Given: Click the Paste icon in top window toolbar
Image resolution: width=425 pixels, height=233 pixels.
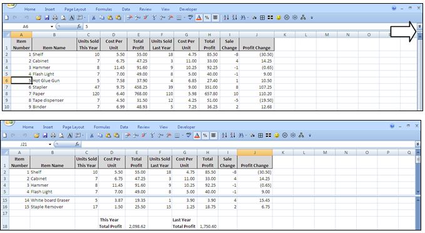Looking at the screenshot, I should (x=110, y=17).
